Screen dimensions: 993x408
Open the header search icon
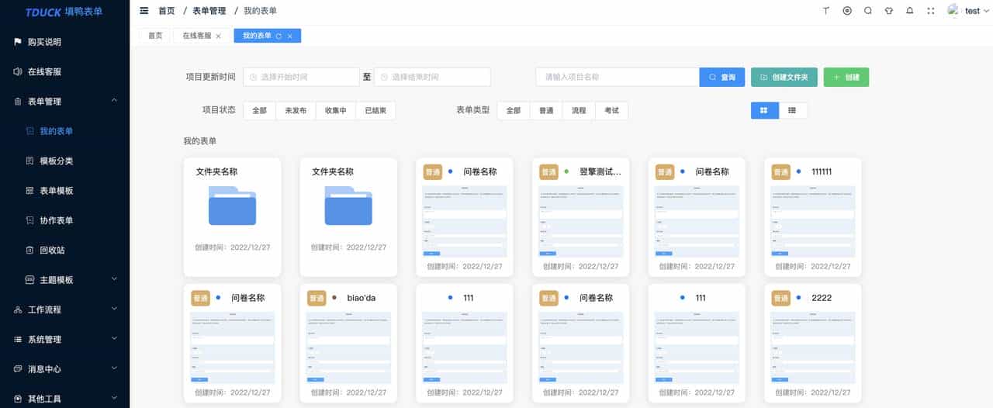868,11
